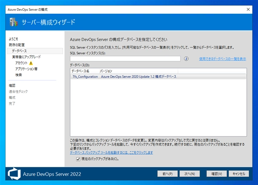Click the info icon beside SQL Server instance field
The width and height of the screenshot is (258, 185).
click(x=186, y=59)
